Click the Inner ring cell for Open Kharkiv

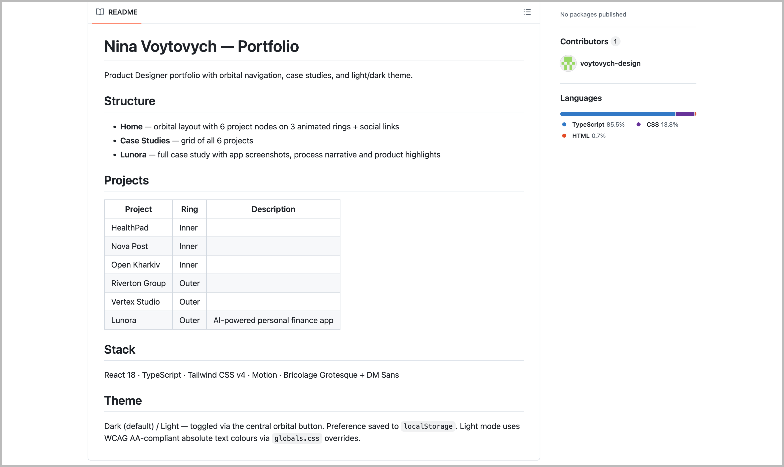tap(189, 265)
